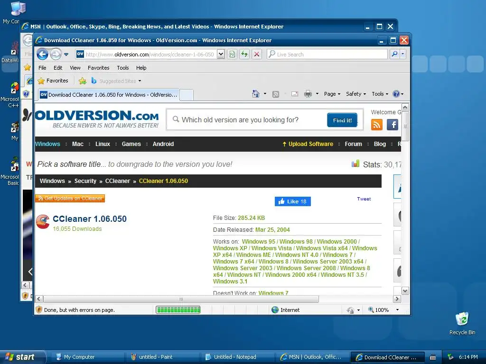Click the Read Mail icon
This screenshot has height=364, width=486.
pyautogui.click(x=295, y=94)
